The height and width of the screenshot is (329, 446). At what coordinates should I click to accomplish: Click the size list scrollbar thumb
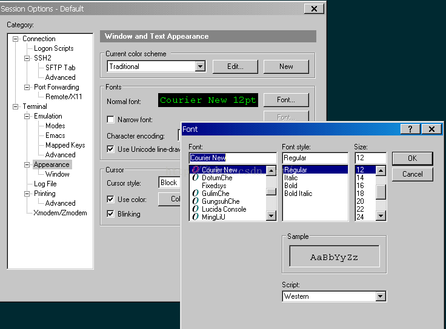[x=381, y=192]
